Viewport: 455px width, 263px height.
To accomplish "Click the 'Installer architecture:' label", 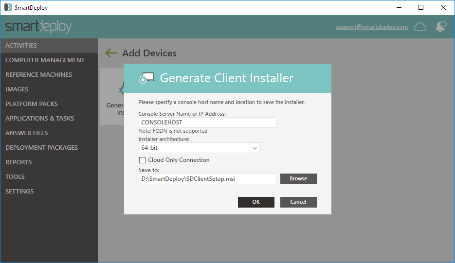I will tap(164, 139).
